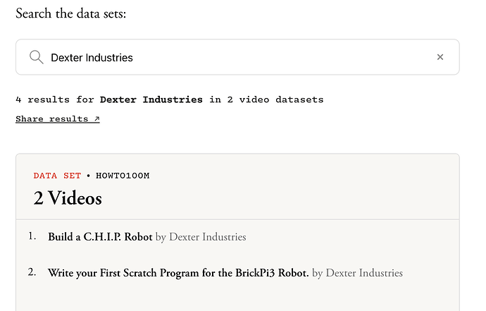Viewport: 486px width, 311px height.
Task: Open Write your First Scratch Program video
Action: pyautogui.click(x=178, y=273)
